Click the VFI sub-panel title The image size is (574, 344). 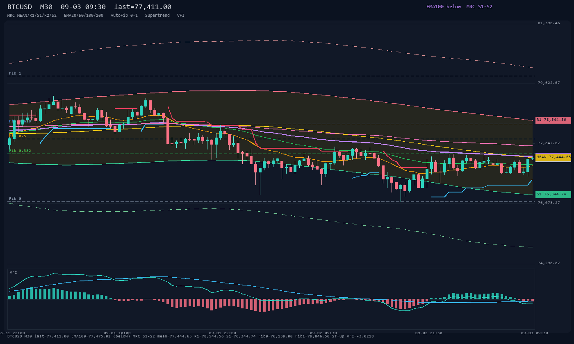coord(14,272)
